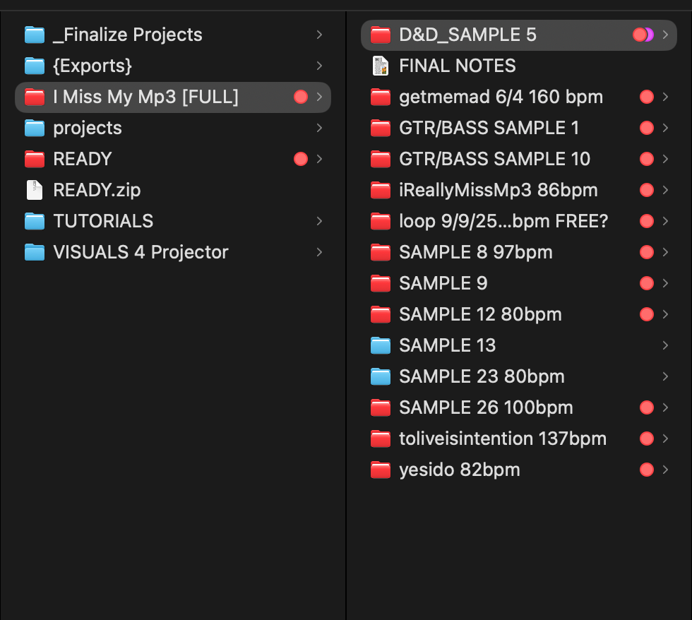Viewport: 692px width, 620px height.
Task: Select the projects folder row
Action: [x=173, y=128]
